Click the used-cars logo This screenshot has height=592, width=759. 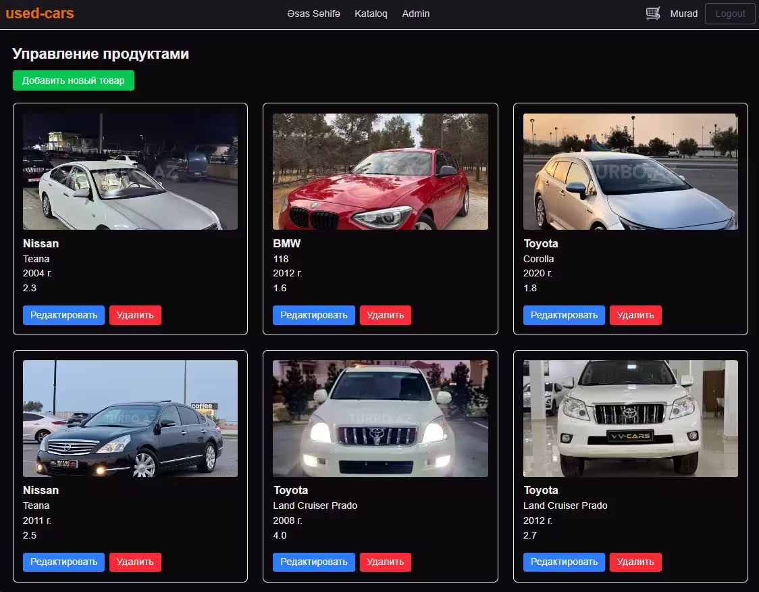pos(40,13)
